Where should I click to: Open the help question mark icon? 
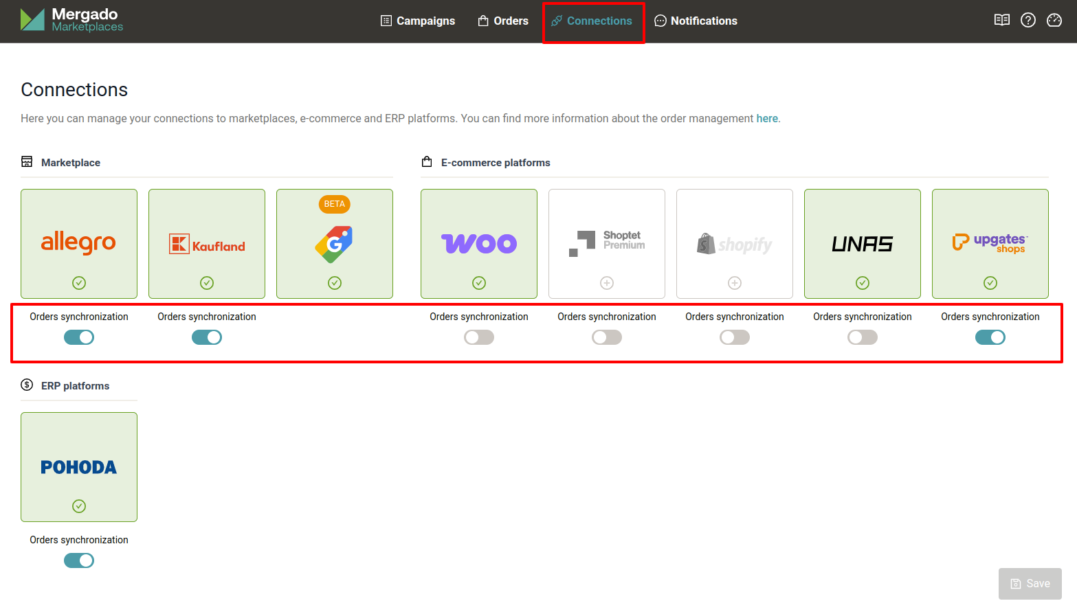[x=1028, y=20]
